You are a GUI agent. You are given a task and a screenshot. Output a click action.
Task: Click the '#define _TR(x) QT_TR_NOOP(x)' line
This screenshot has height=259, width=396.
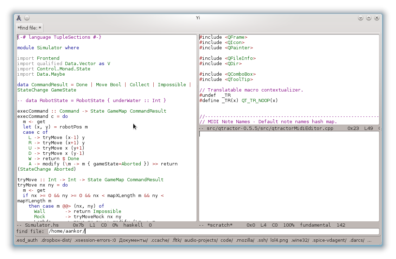(x=238, y=101)
